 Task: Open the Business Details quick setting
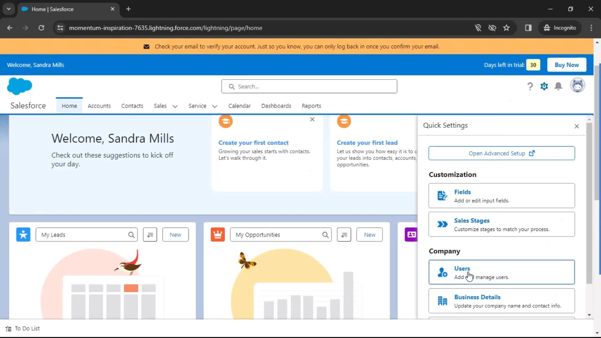click(x=501, y=301)
